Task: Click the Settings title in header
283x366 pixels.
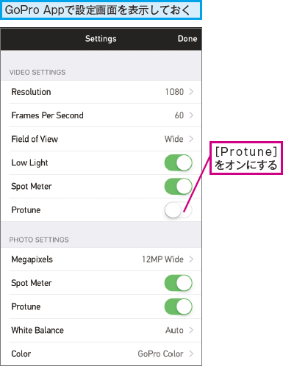Action: click(101, 39)
